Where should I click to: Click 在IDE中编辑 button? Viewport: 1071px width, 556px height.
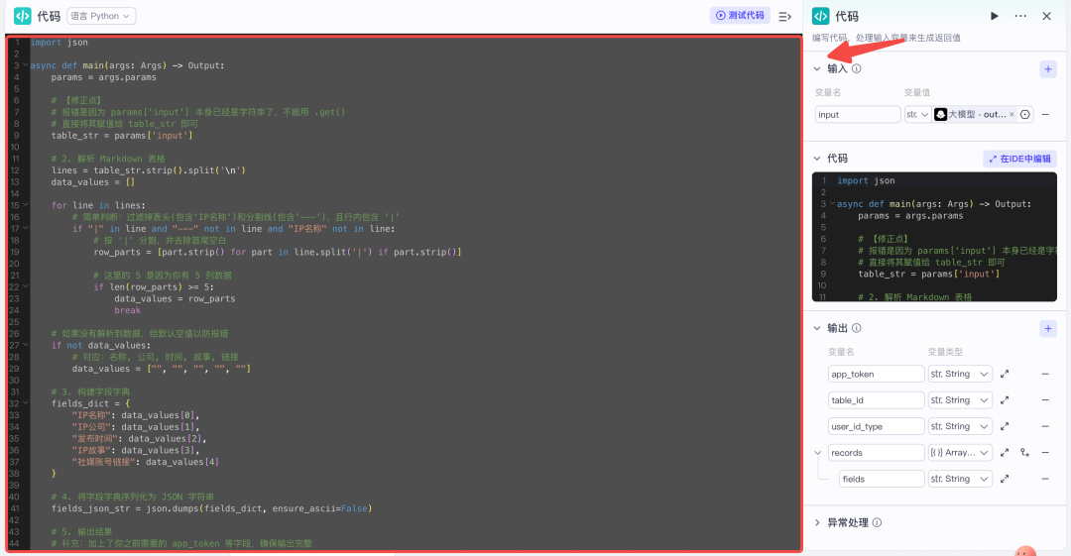(1019, 159)
